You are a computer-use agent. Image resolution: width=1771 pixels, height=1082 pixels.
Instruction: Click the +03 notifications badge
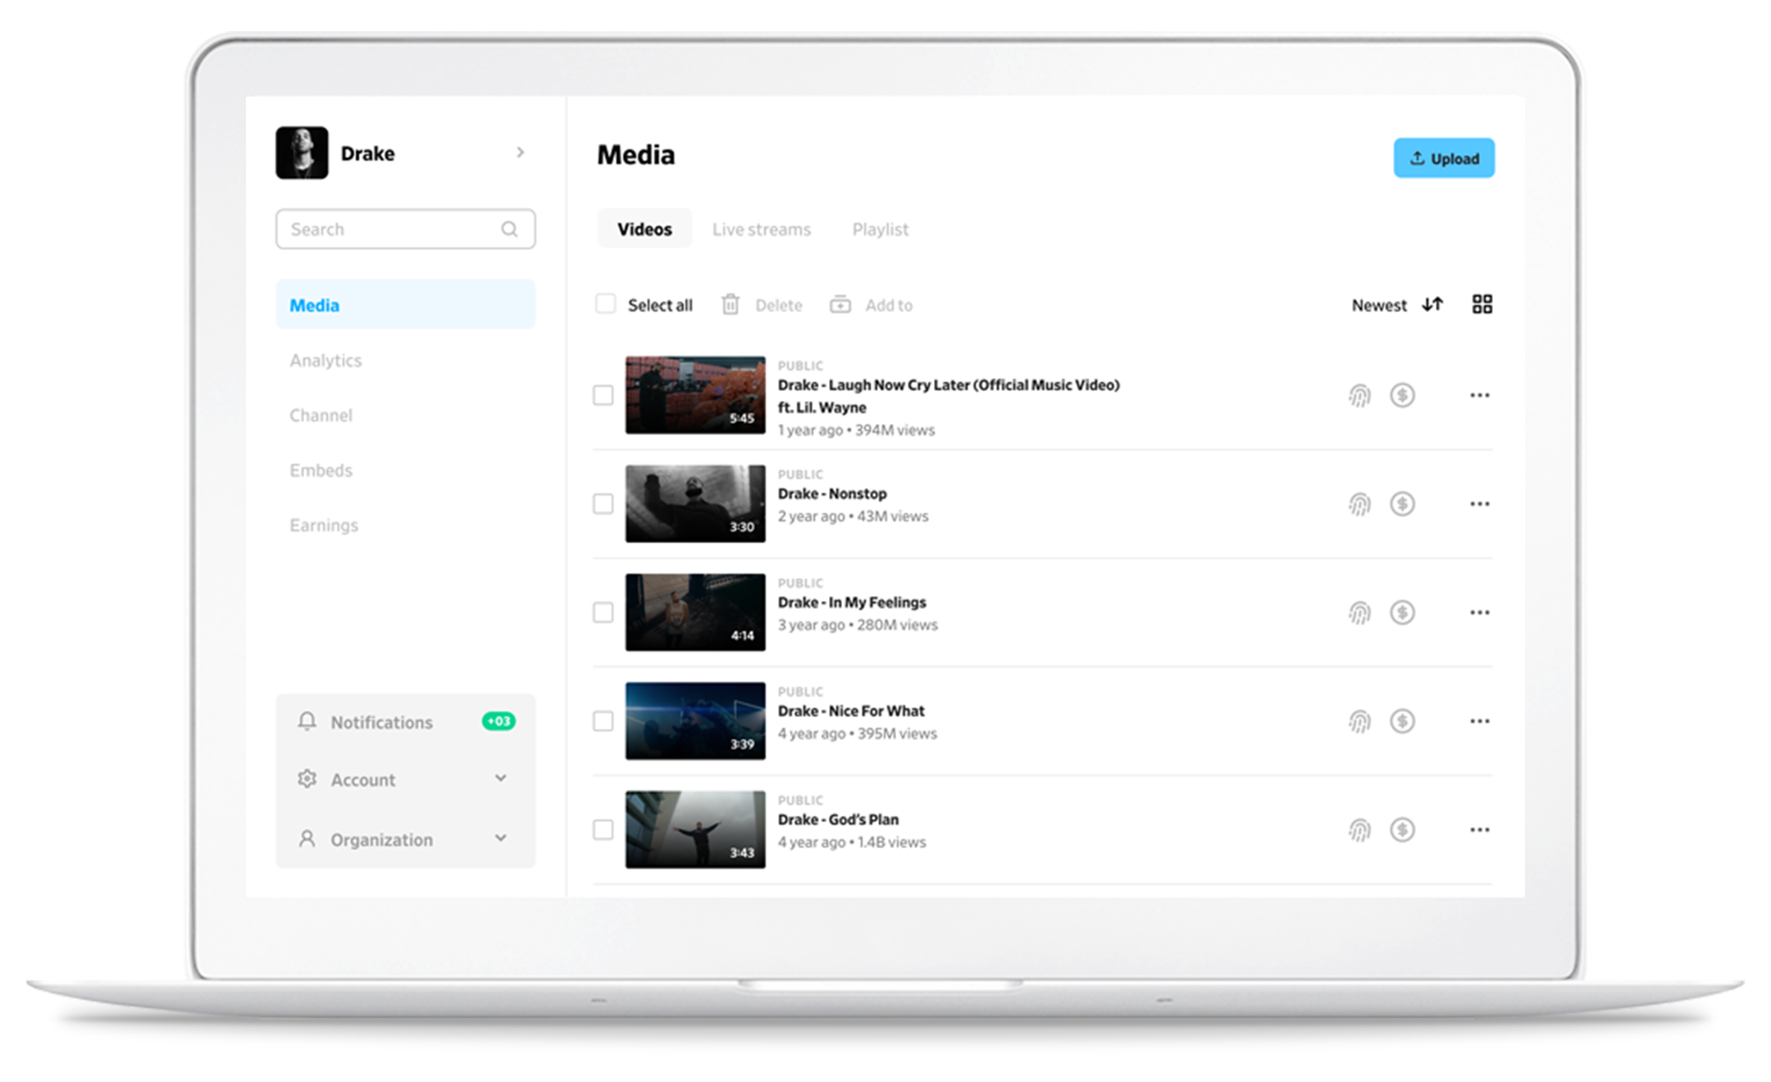499,721
